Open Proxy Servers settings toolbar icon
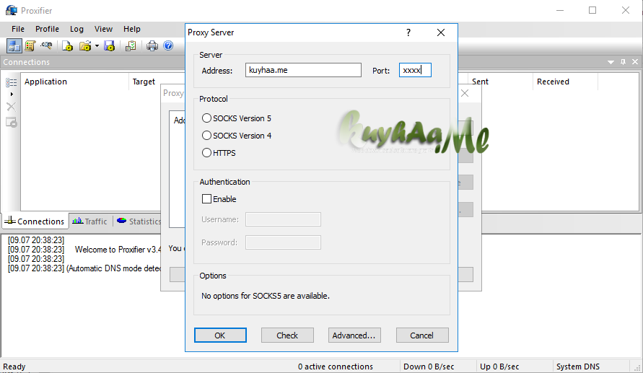This screenshot has height=373, width=643. 14,45
